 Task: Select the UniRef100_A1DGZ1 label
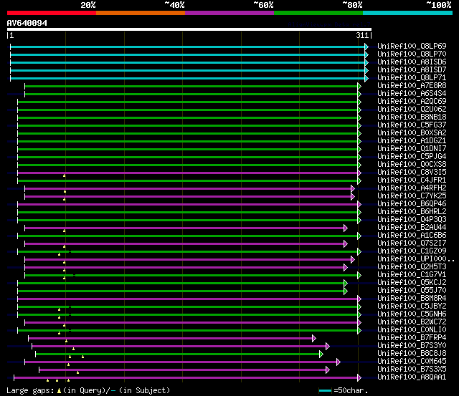coord(412,141)
